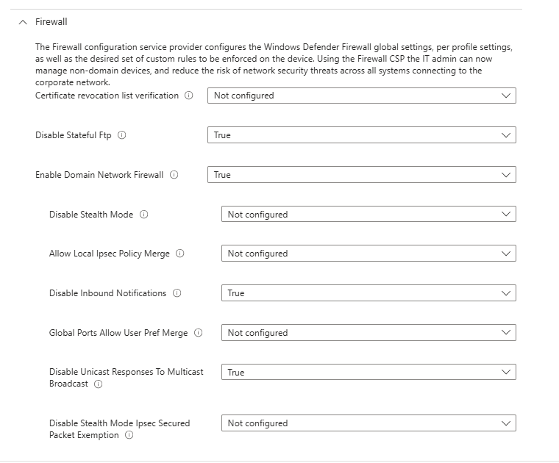Click the Firewall section heading
Image resolution: width=559 pixels, height=463 pixels.
click(51, 22)
